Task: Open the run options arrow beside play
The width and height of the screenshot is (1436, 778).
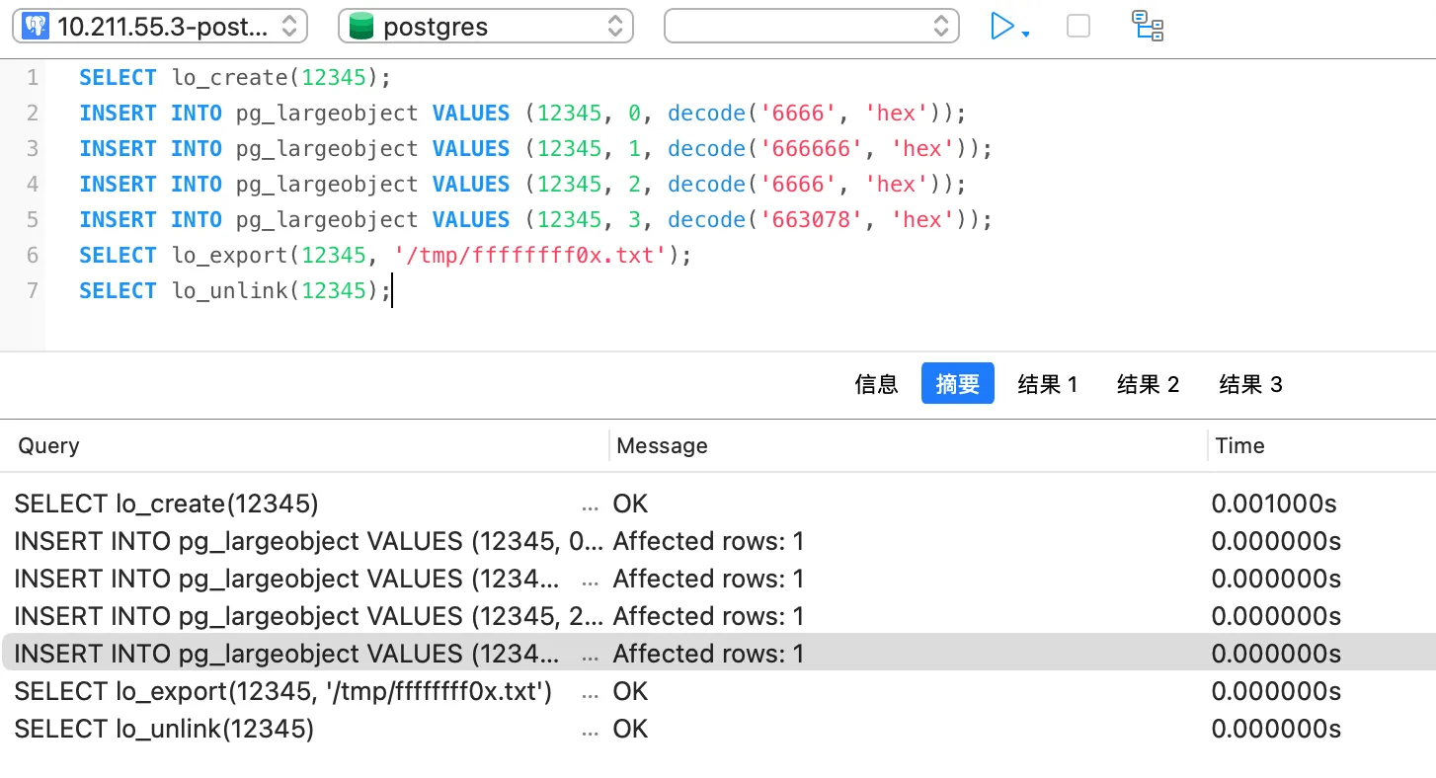Action: (1026, 35)
